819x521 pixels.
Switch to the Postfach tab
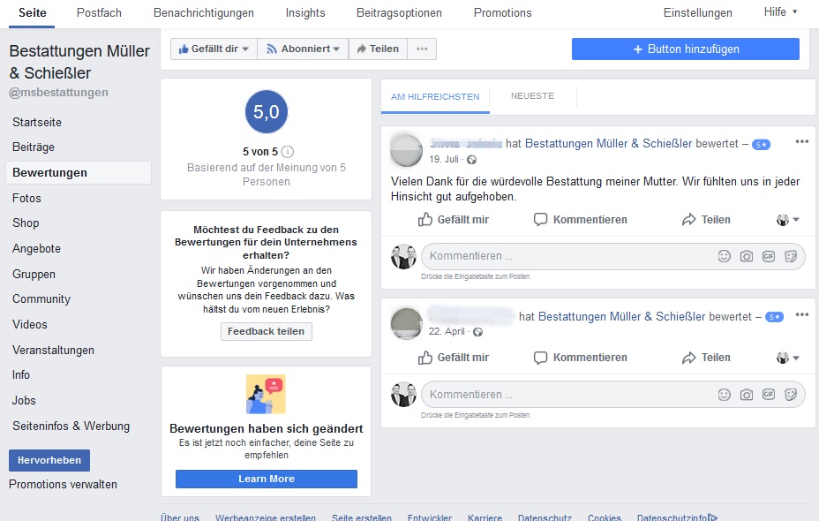point(99,13)
